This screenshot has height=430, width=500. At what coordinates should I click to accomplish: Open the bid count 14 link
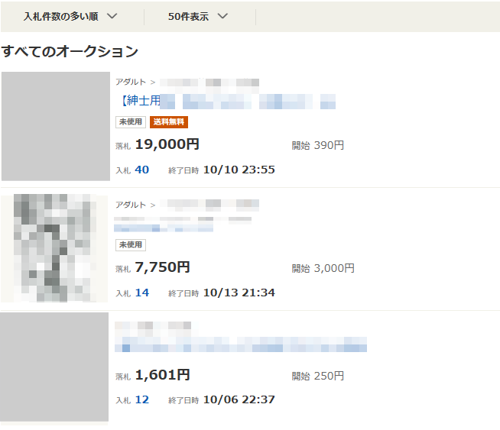pyautogui.click(x=142, y=293)
